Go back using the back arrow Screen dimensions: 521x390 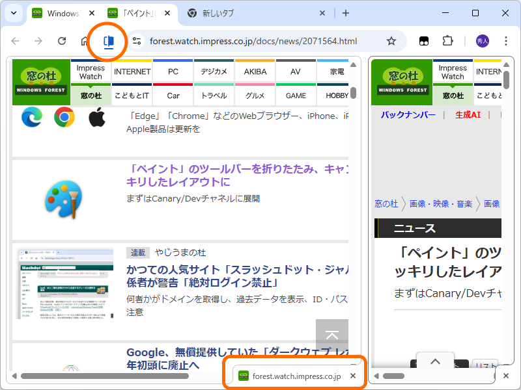(15, 40)
